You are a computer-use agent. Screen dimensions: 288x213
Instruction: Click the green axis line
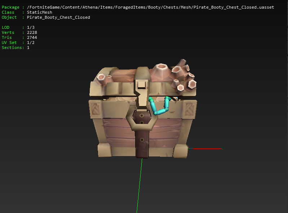[x=139, y=186]
